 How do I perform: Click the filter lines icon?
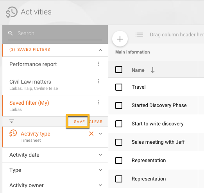12,121
